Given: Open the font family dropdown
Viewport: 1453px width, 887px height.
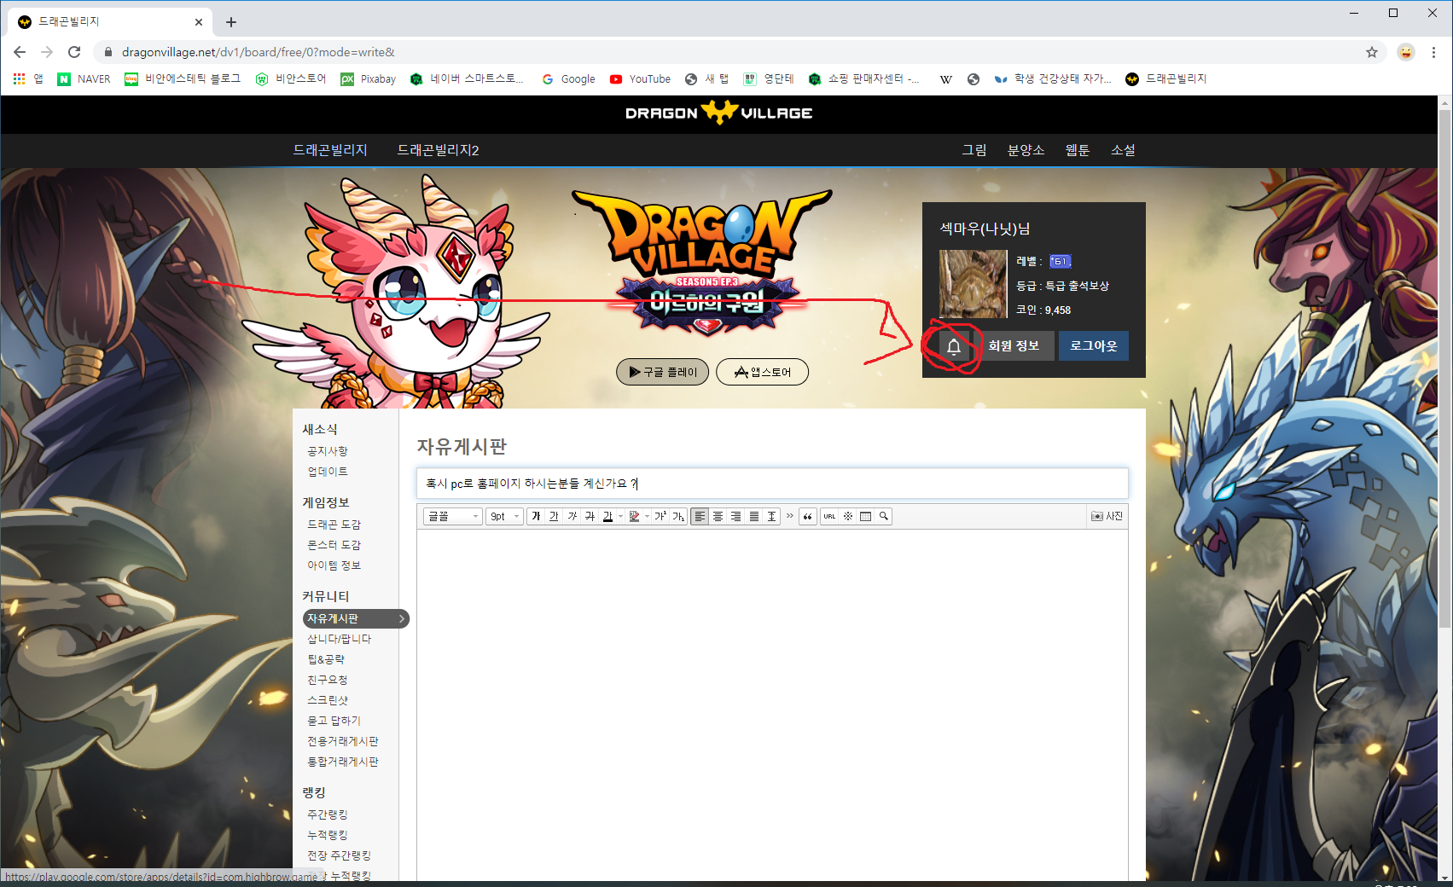Looking at the screenshot, I should pyautogui.click(x=453, y=516).
